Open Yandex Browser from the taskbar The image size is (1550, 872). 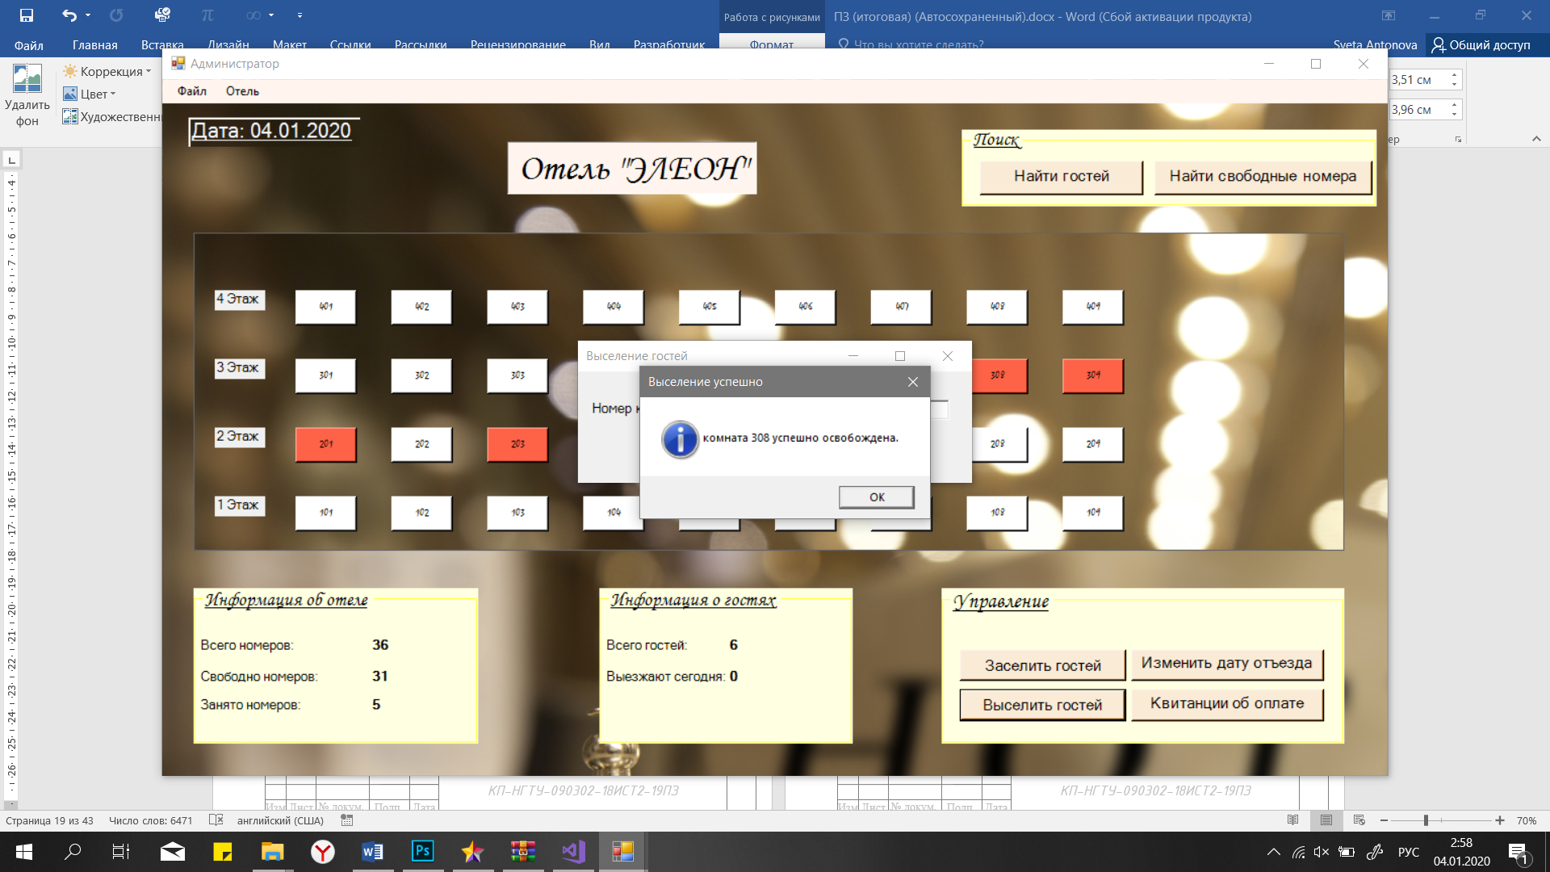point(322,852)
